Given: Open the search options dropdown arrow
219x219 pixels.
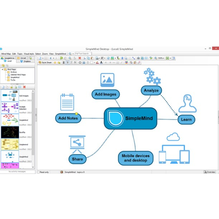Looking at the screenshot, I should 73,53.
